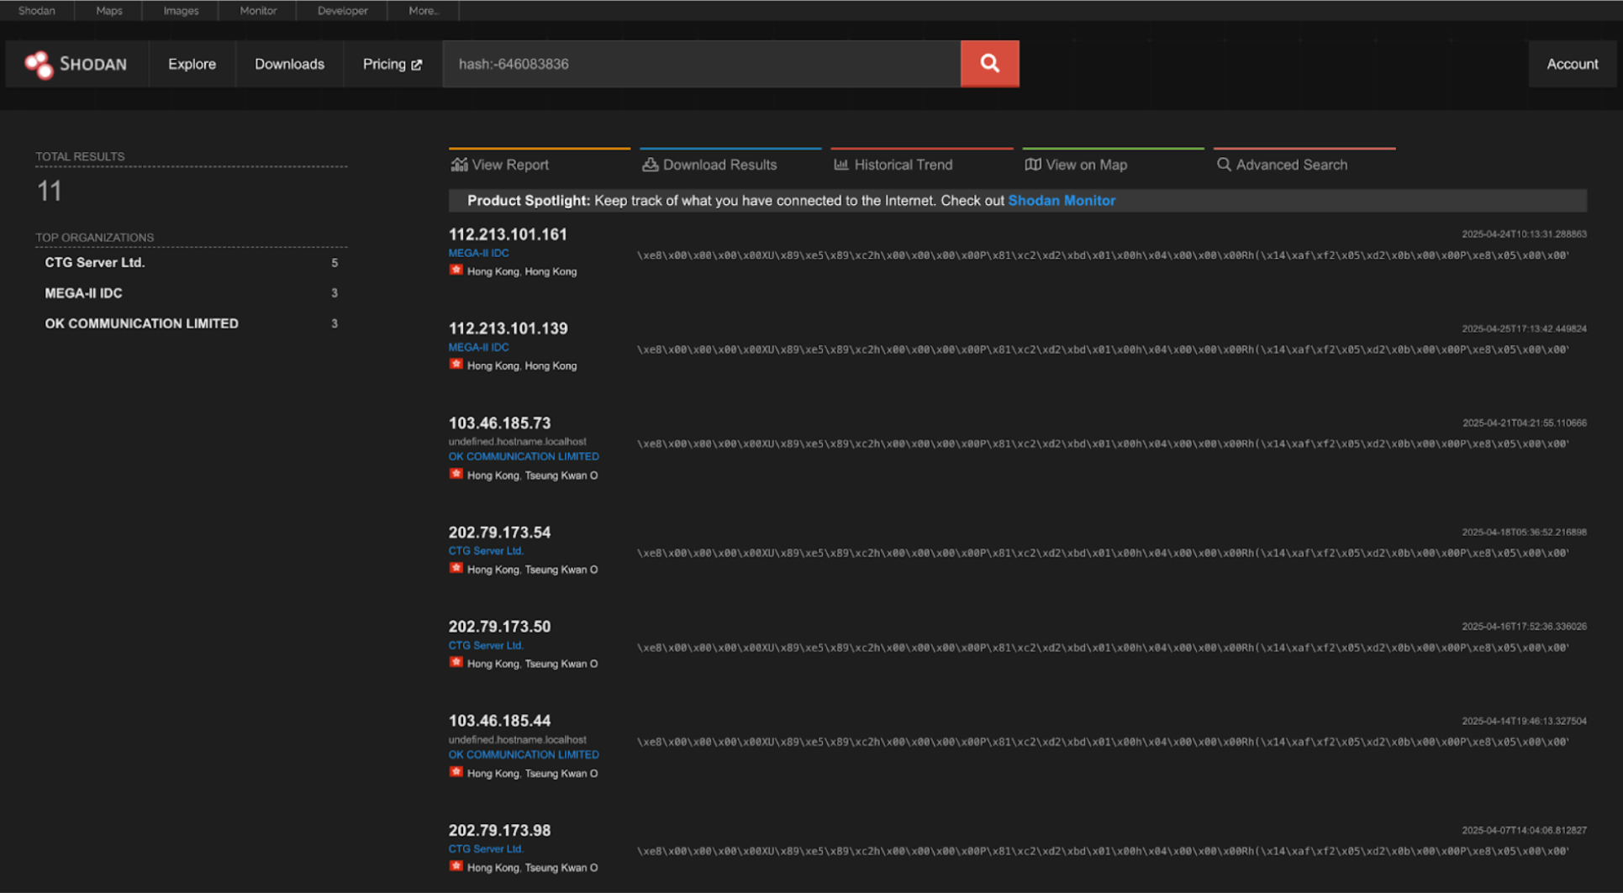Open the result for IP 202.79.173.50
The height and width of the screenshot is (893, 1623).
tap(499, 627)
